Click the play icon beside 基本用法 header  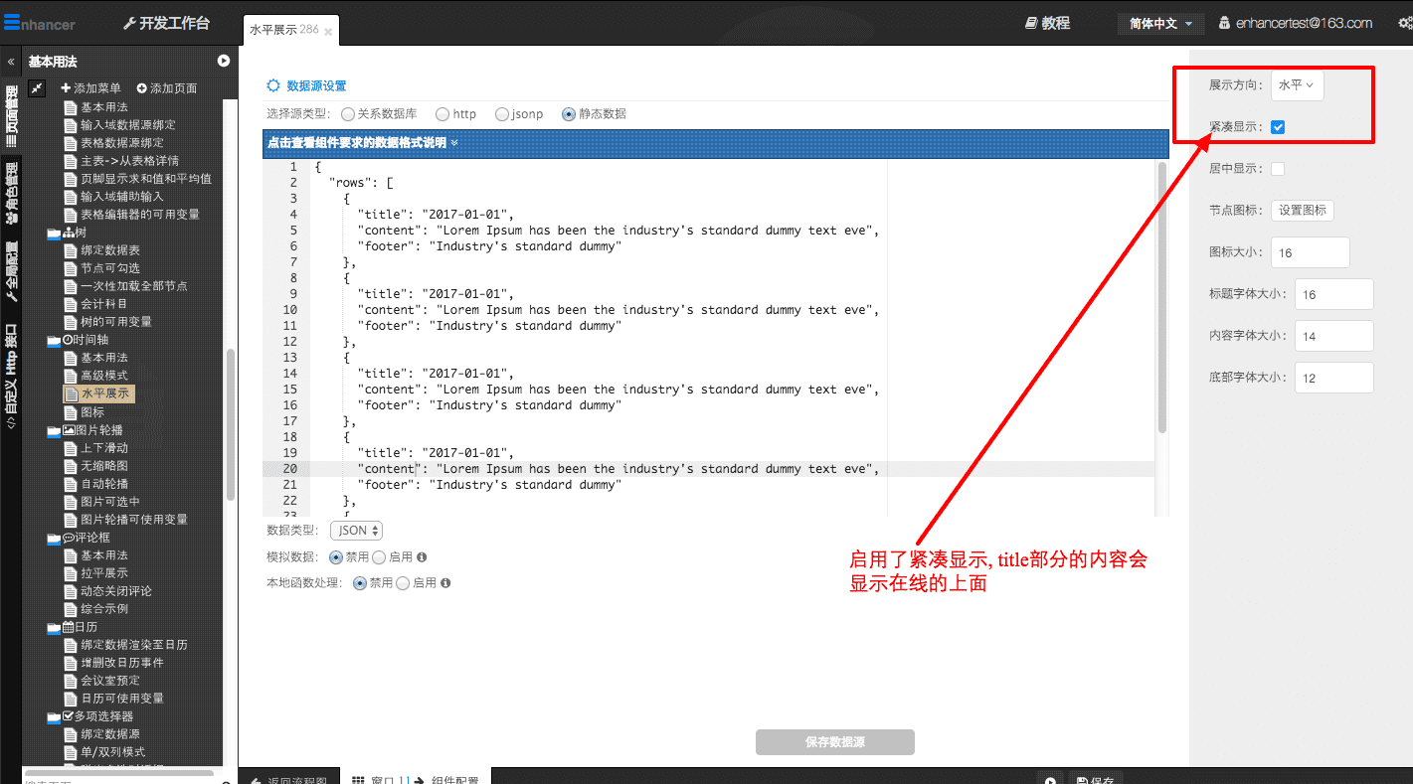(224, 62)
